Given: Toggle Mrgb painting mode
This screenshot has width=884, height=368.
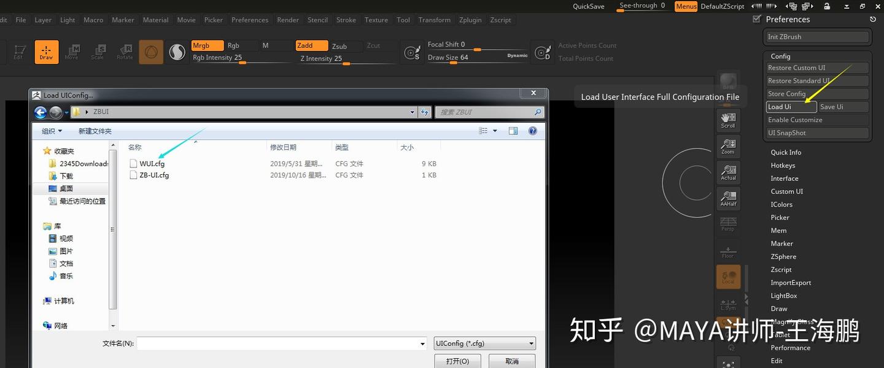Looking at the screenshot, I should [x=207, y=45].
